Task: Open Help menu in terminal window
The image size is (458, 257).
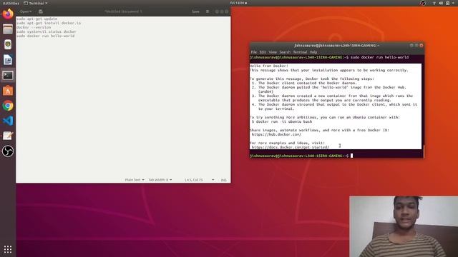Action: [x=313, y=52]
